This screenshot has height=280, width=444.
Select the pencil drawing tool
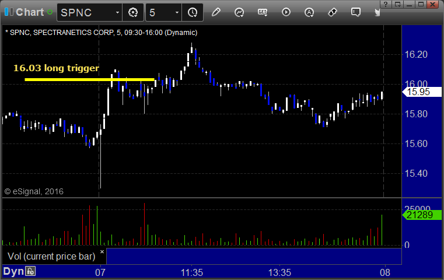point(216,12)
